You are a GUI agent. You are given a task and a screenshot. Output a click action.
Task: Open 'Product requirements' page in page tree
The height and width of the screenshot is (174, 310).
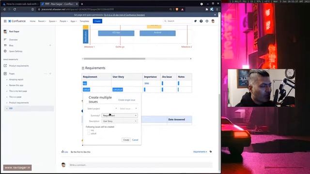19,103
